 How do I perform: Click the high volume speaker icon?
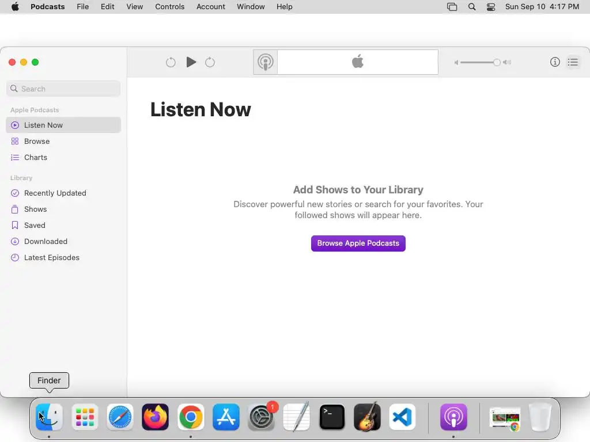point(507,62)
